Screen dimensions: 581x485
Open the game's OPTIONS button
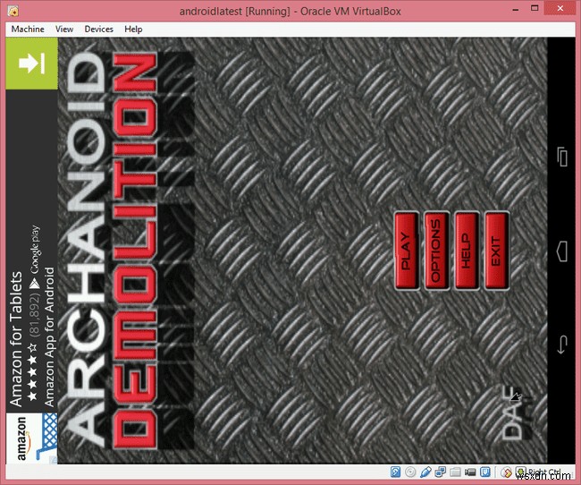tap(436, 251)
